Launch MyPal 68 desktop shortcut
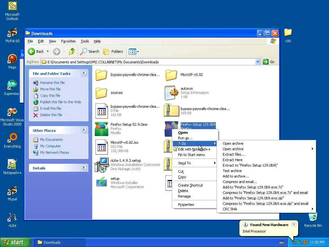 point(12,35)
